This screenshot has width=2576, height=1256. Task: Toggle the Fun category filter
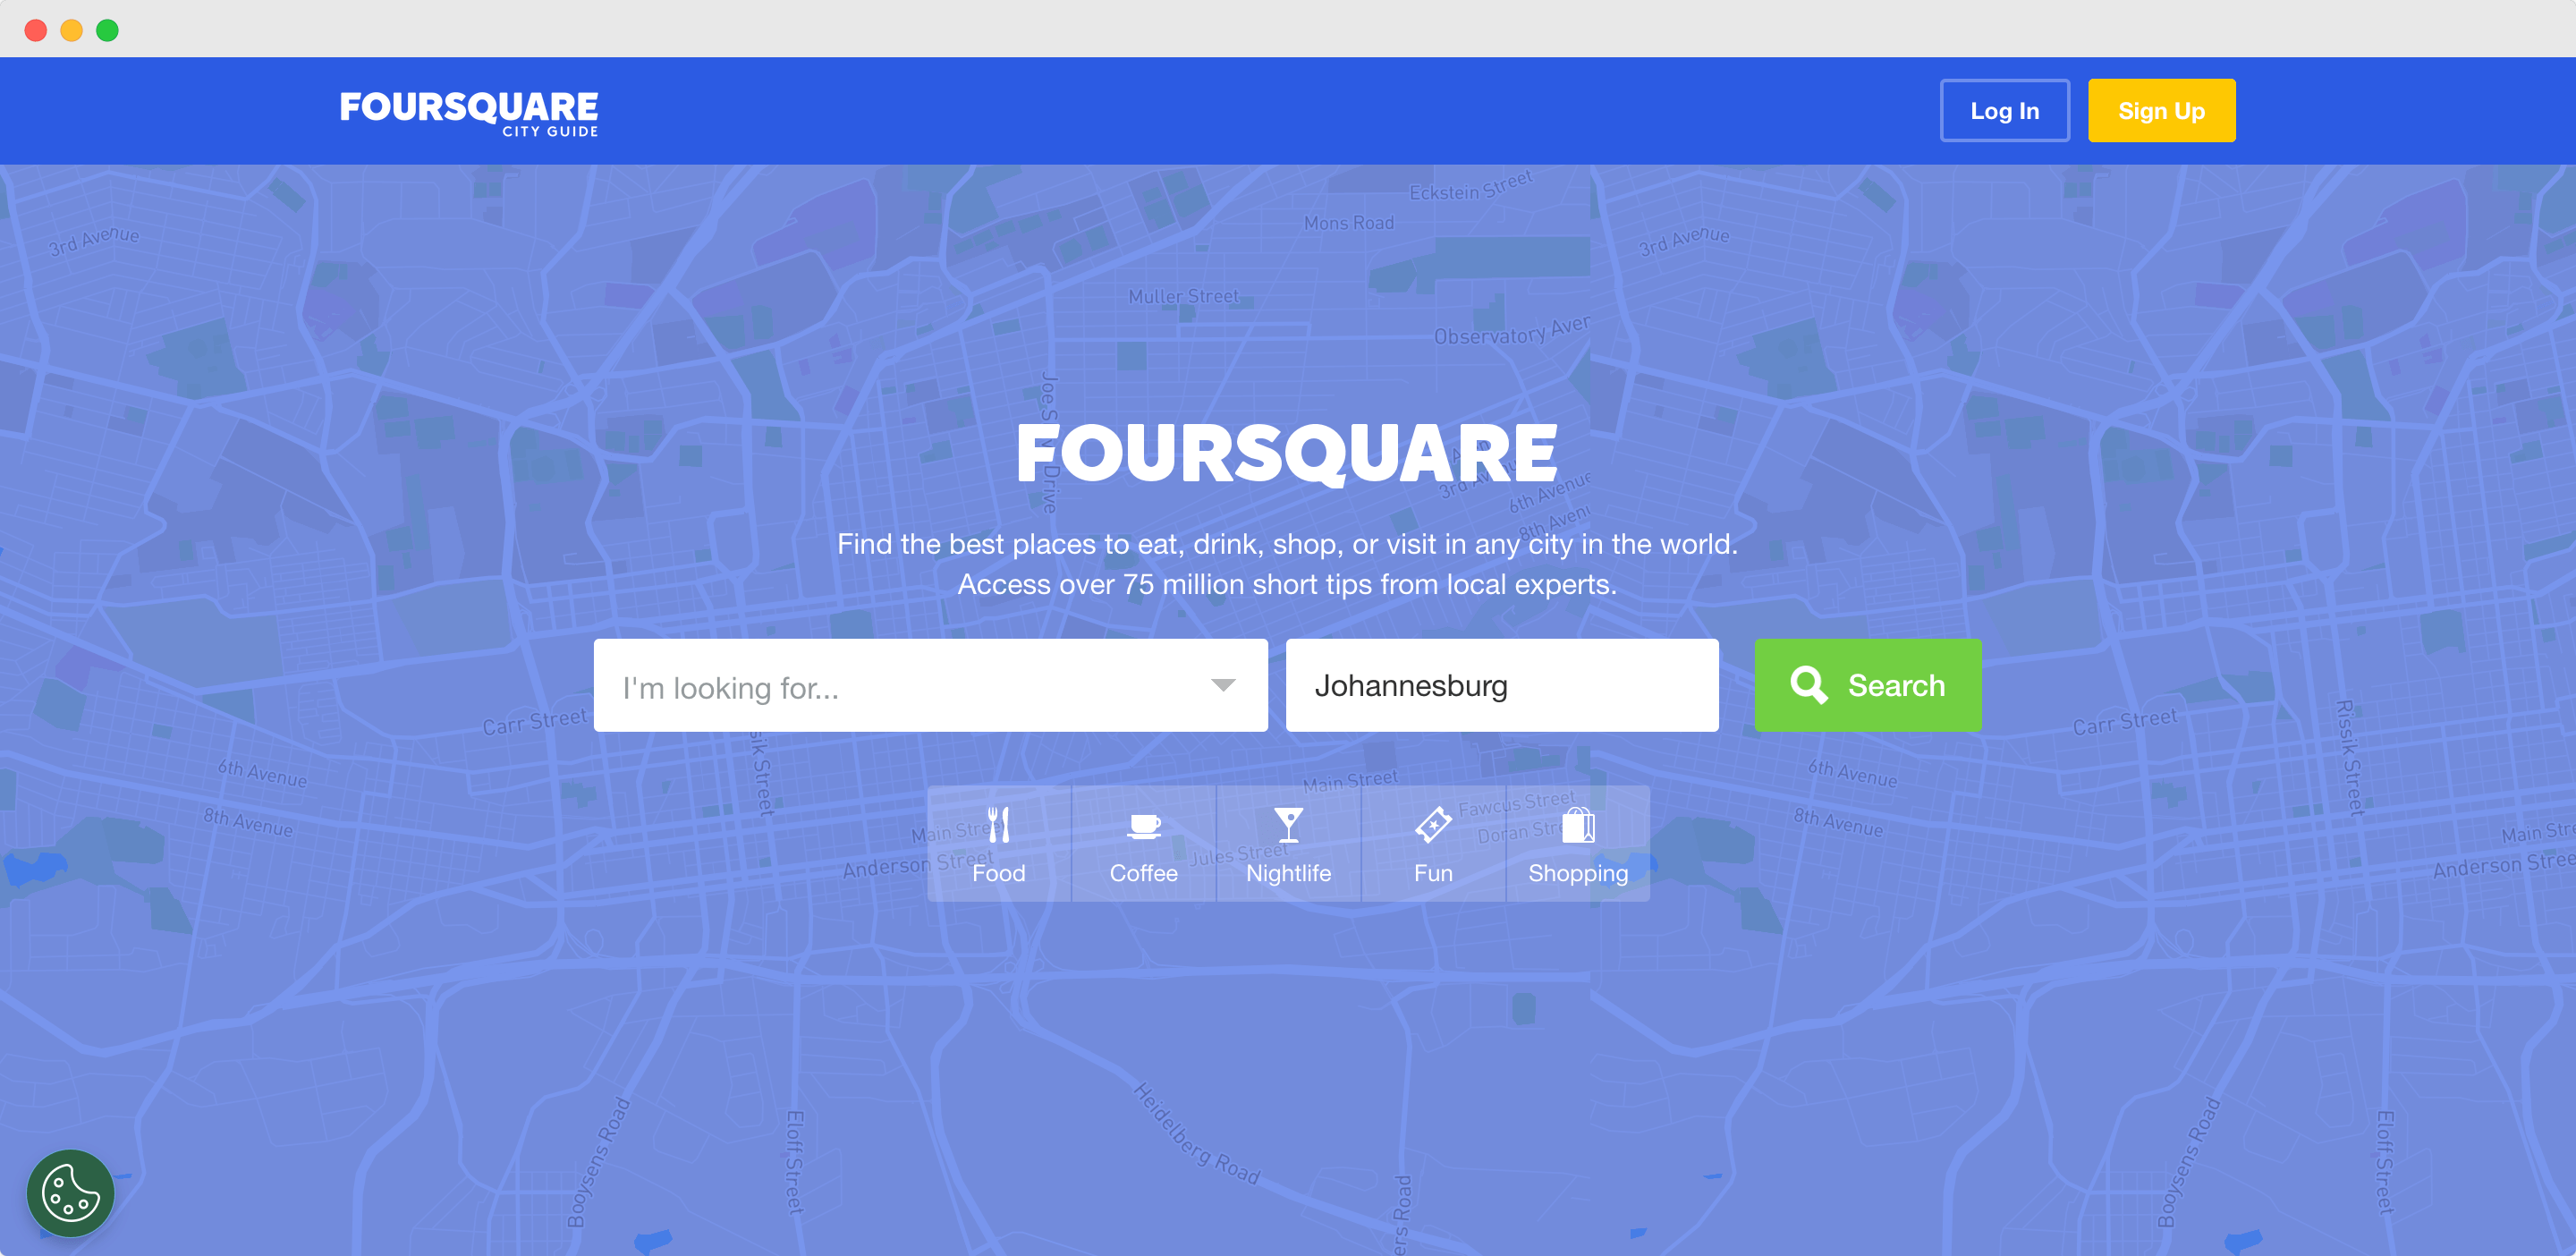[x=1431, y=844]
